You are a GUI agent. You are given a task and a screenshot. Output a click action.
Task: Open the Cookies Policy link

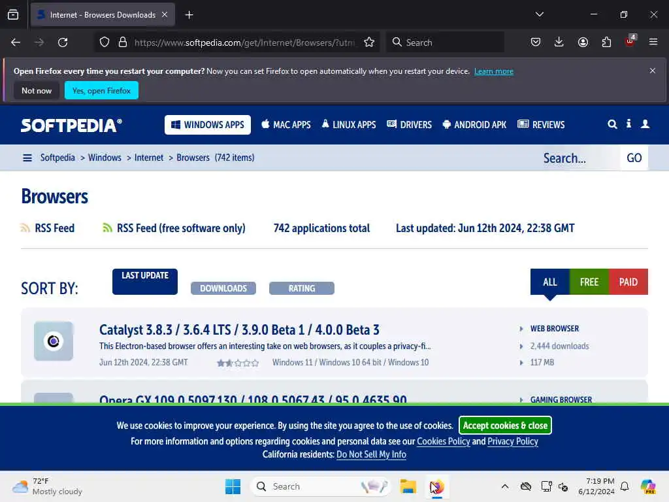coord(444,441)
